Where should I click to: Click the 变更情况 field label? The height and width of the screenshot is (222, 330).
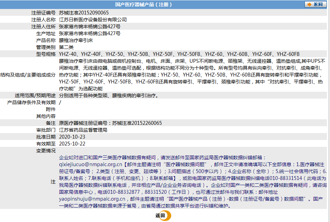tap(46, 151)
